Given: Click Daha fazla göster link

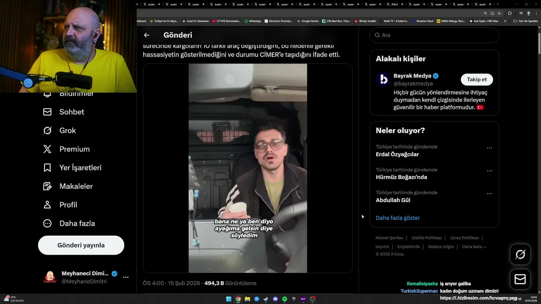Looking at the screenshot, I should point(398,218).
